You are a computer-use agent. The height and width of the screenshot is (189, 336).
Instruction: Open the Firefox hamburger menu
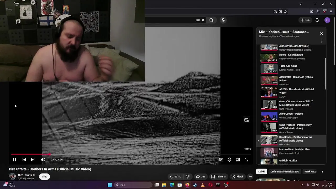click(x=331, y=12)
